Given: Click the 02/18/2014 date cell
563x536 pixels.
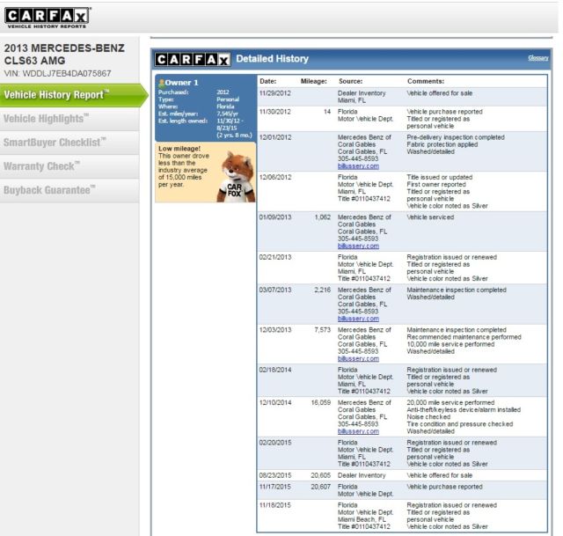Looking at the screenshot, I should (x=274, y=370).
